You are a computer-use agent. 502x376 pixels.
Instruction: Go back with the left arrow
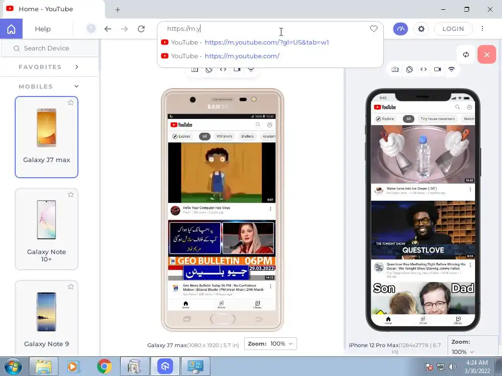tap(108, 29)
